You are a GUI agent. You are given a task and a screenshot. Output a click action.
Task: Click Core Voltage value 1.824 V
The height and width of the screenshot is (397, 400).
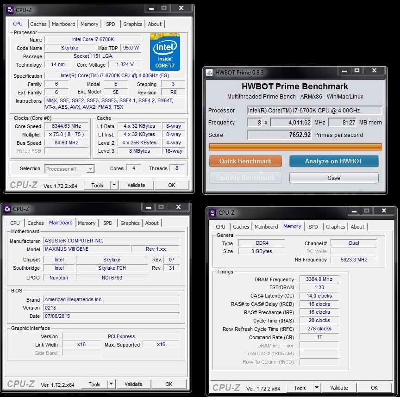125,64
